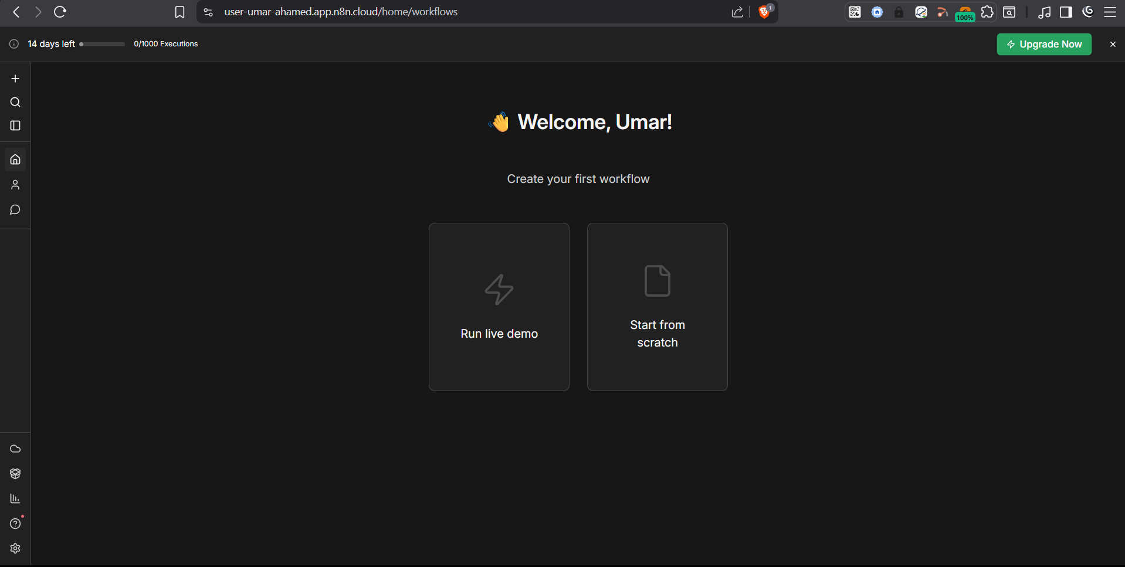This screenshot has height=567, width=1125.
Task: Click the share icon in address bar
Action: [x=737, y=12]
